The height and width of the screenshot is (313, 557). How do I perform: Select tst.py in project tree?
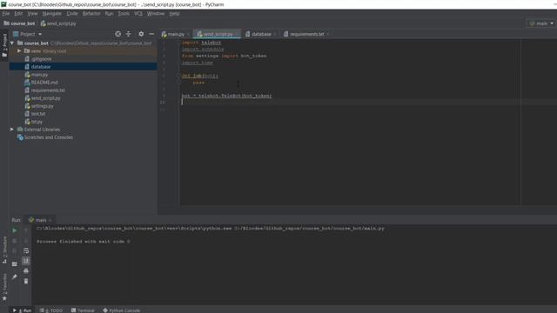(37, 122)
